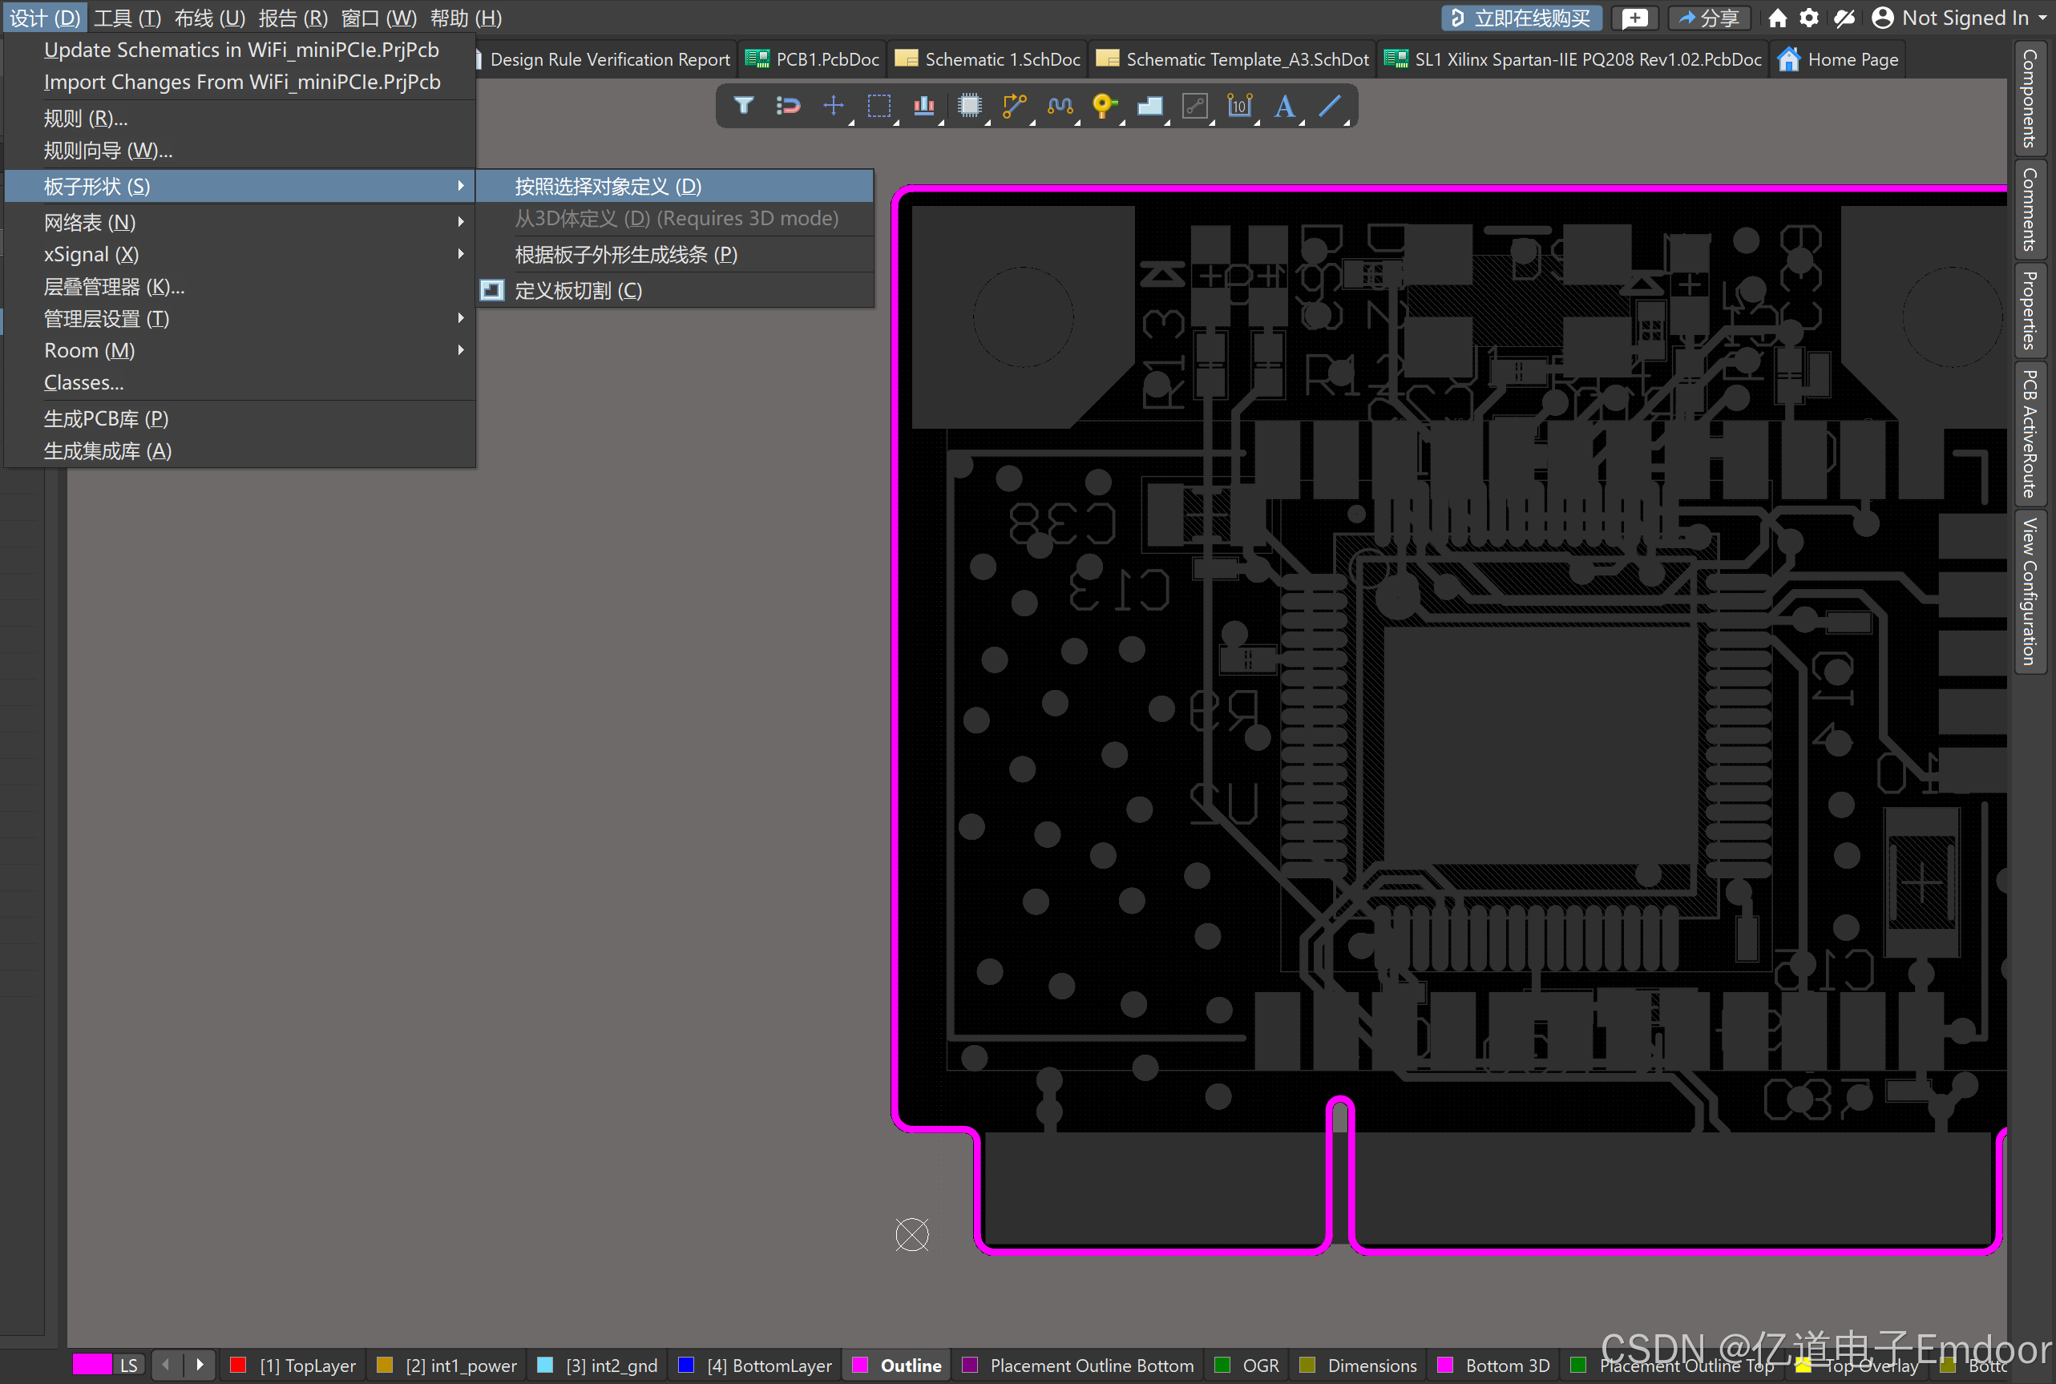Click the selection filter funnel icon
2056x1384 pixels.
click(x=743, y=106)
